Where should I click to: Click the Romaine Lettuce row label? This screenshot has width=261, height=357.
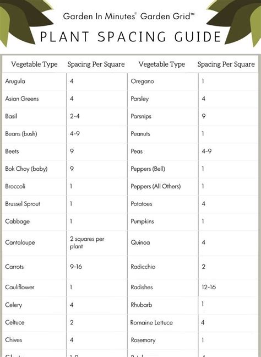(151, 323)
